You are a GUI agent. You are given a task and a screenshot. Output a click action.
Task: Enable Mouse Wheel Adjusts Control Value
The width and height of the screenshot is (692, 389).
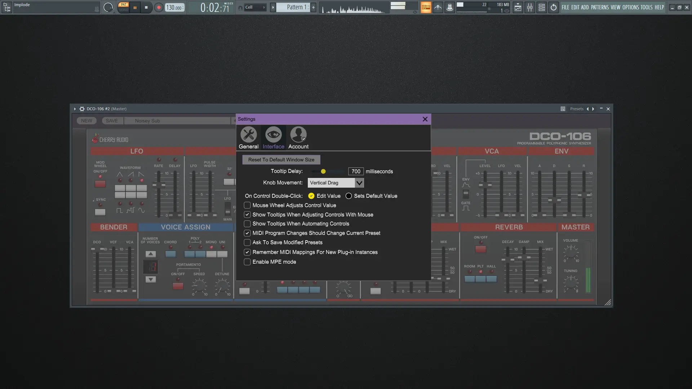pyautogui.click(x=247, y=205)
